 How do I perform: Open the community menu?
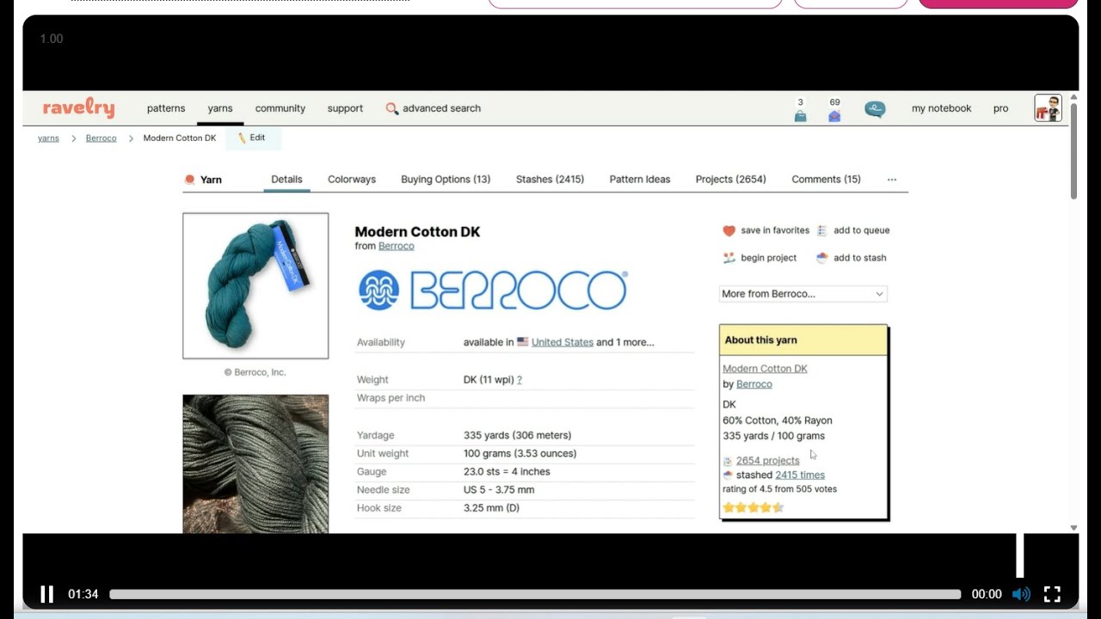[280, 108]
